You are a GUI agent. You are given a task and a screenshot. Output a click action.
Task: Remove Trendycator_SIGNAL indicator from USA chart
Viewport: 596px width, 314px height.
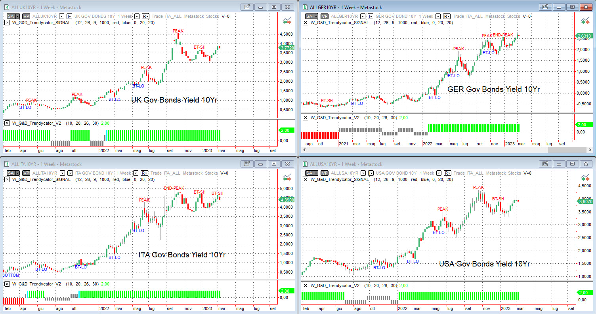click(x=305, y=179)
